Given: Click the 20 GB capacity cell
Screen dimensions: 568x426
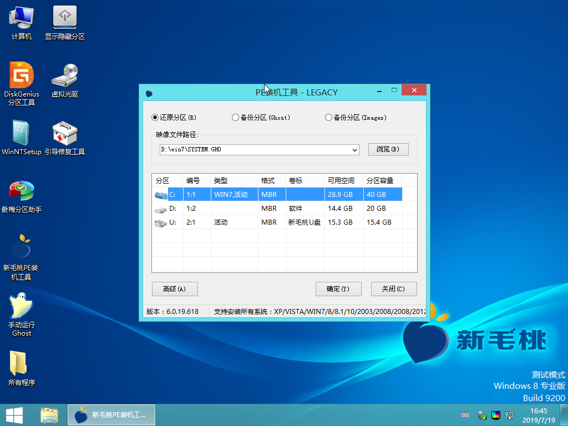Looking at the screenshot, I should click(383, 209).
